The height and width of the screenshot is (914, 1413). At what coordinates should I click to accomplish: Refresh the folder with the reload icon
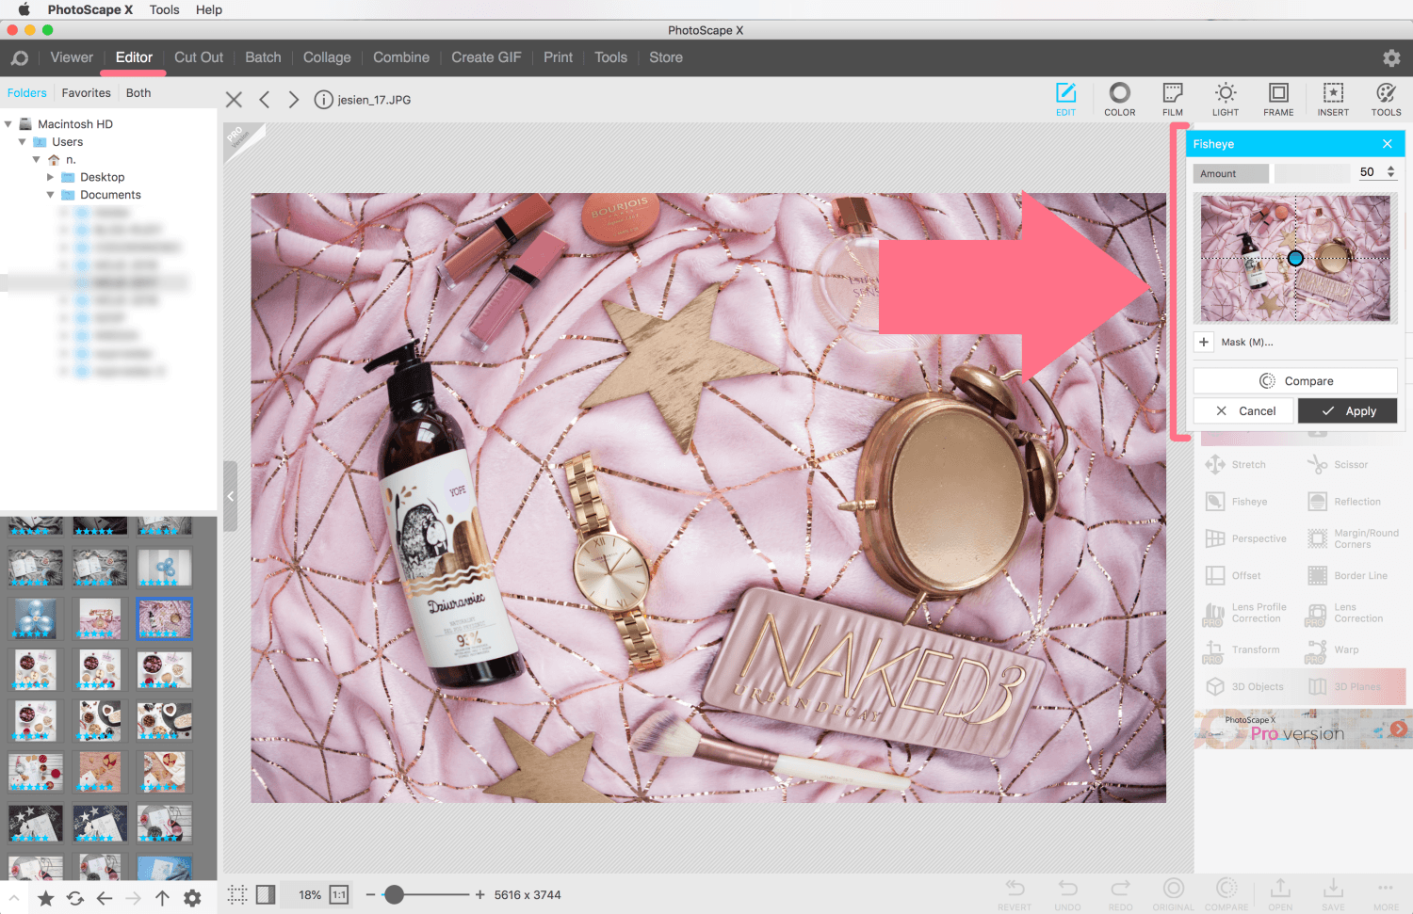pos(75,898)
